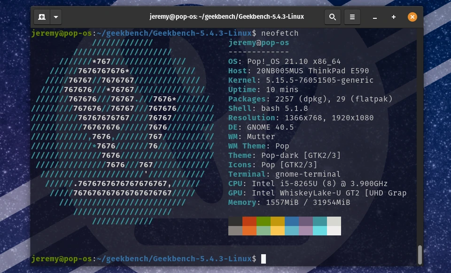Click the GPU line 'Intel WhiskeyLake-U GT2'
The height and width of the screenshot is (273, 451).
coord(305,193)
